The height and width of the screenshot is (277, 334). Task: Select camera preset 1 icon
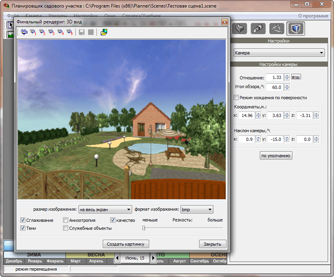click(33, 32)
